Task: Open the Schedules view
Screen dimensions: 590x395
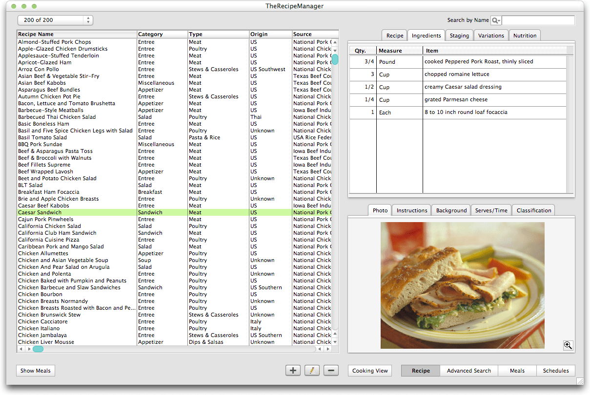Action: [556, 371]
